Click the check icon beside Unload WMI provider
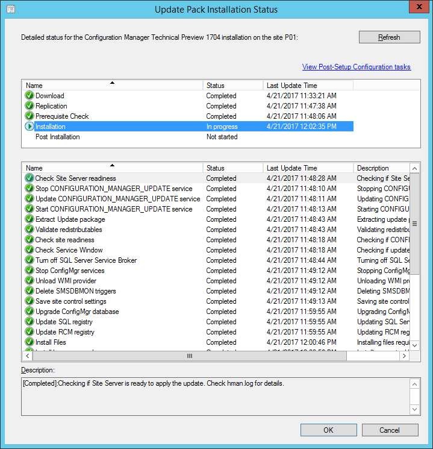The width and height of the screenshot is (433, 449). click(29, 281)
